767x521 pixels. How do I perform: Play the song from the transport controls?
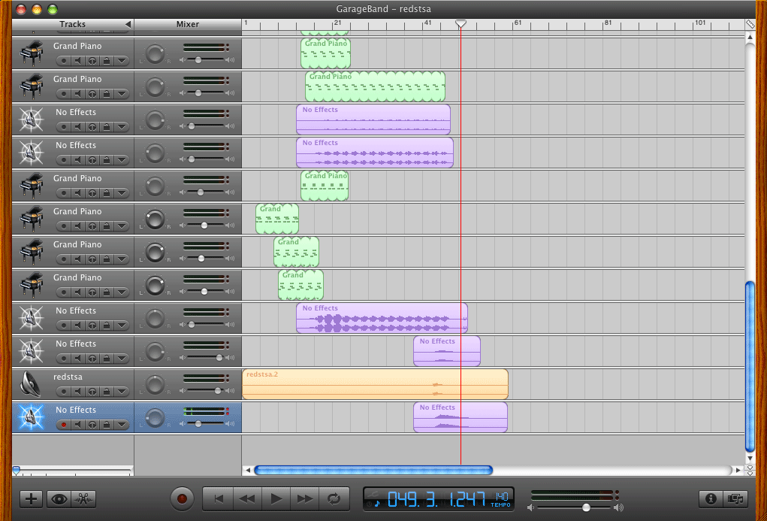point(276,499)
